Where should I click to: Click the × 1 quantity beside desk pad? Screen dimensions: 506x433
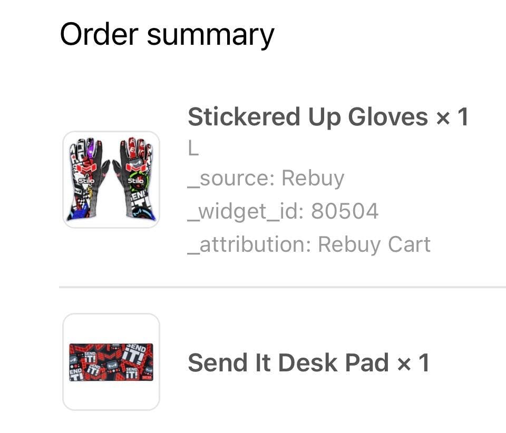413,363
